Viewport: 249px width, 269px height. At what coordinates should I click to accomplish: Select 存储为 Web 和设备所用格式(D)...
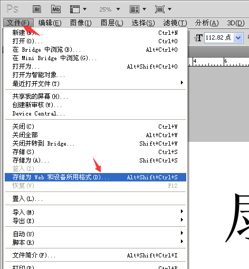(x=95, y=177)
